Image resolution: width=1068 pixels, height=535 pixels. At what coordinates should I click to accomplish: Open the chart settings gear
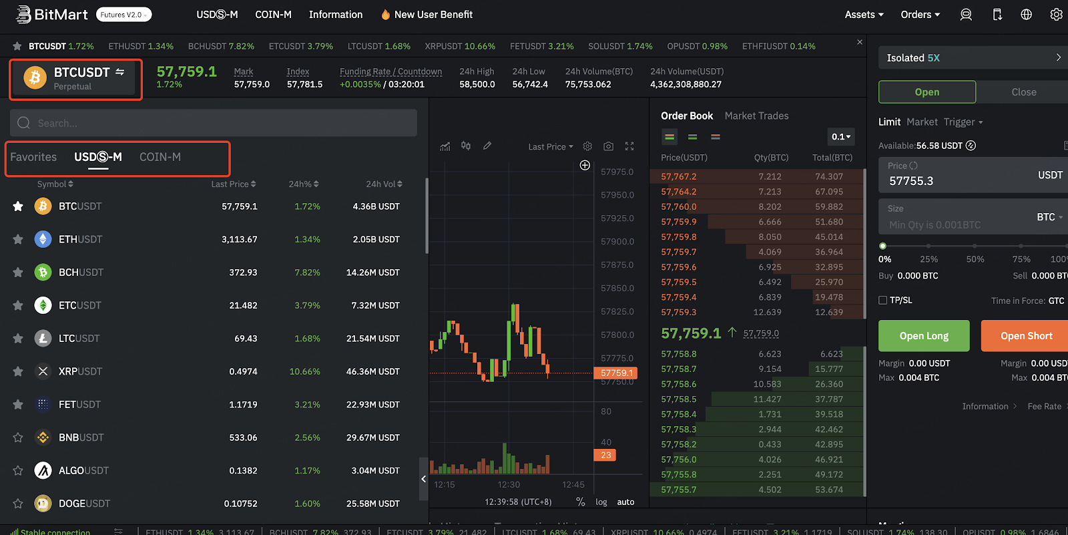(x=587, y=146)
